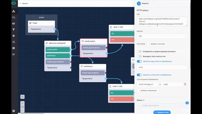
Task: Click Да in the upper otvet == 200 node
Action: pos(122,34)
